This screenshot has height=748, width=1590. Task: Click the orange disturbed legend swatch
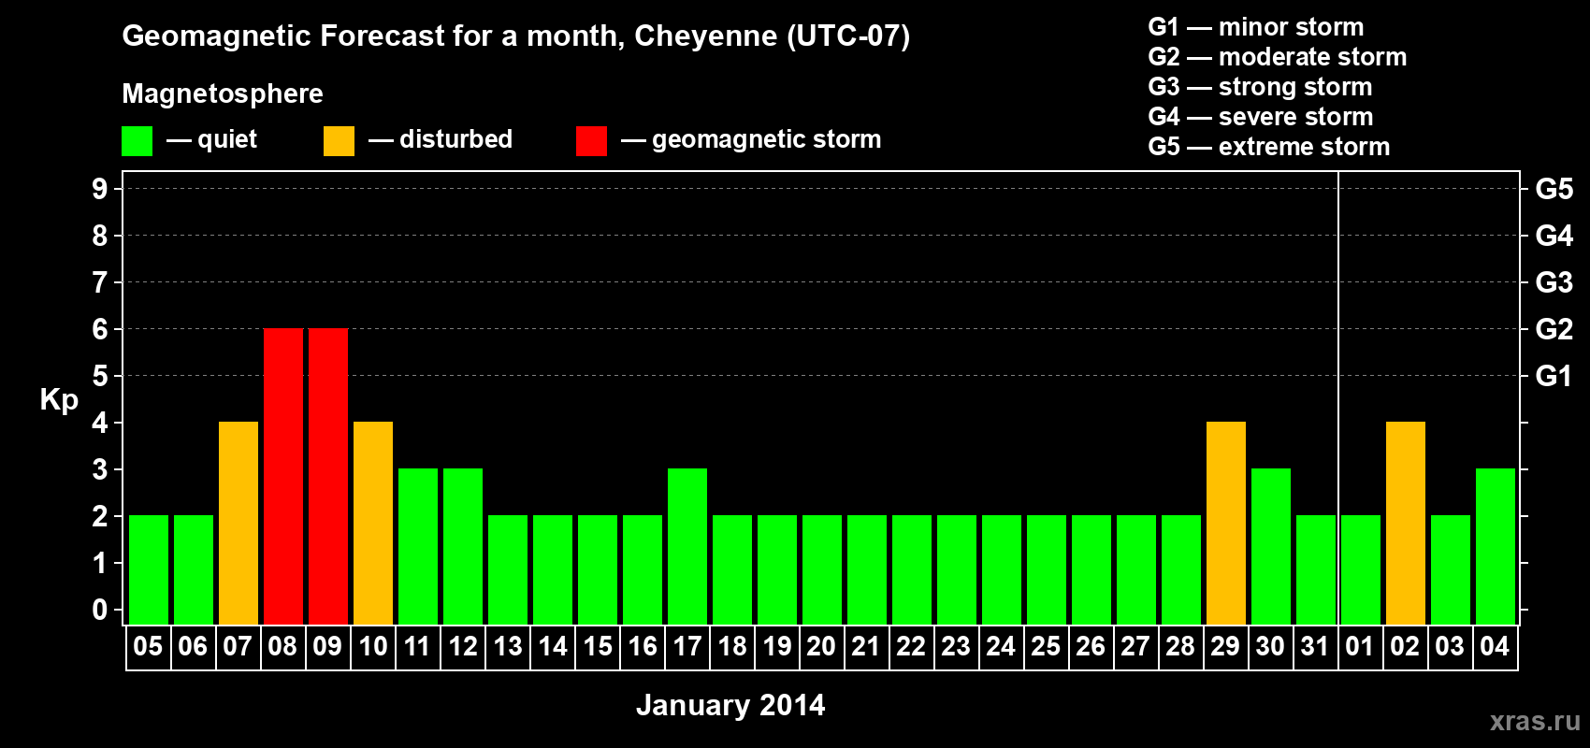339,141
